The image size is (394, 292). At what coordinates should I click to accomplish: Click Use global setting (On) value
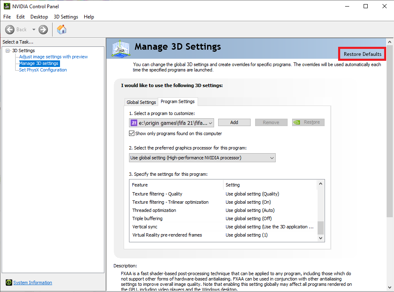click(x=248, y=202)
